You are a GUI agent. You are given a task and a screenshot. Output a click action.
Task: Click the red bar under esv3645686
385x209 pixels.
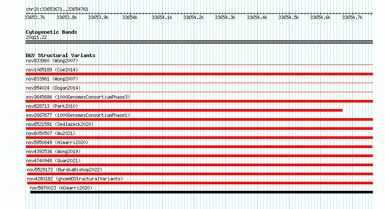(x=199, y=101)
